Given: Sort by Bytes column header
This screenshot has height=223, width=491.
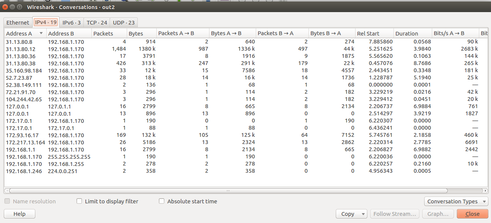Looking at the screenshot, I should 142,33.
